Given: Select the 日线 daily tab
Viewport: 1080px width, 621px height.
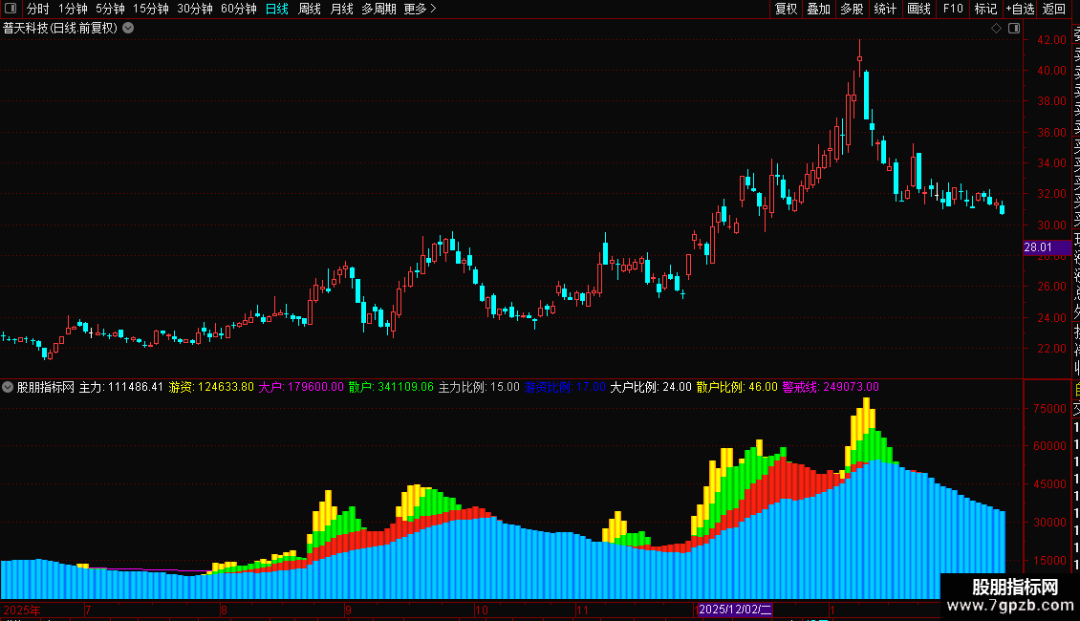Looking at the screenshot, I should 277,9.
